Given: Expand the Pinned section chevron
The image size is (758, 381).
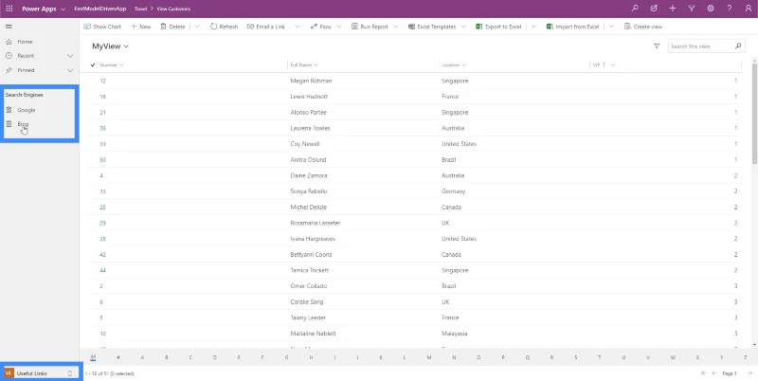Looking at the screenshot, I should (x=70, y=70).
